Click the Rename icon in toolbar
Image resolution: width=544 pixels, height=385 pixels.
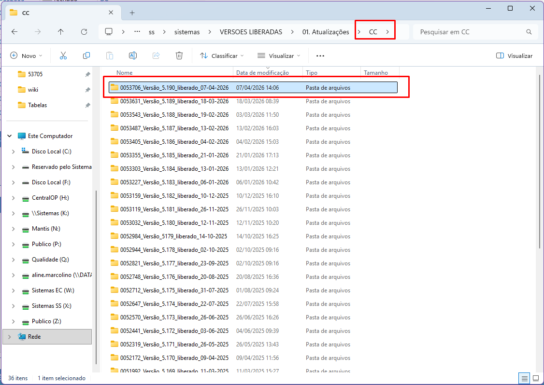[133, 55]
